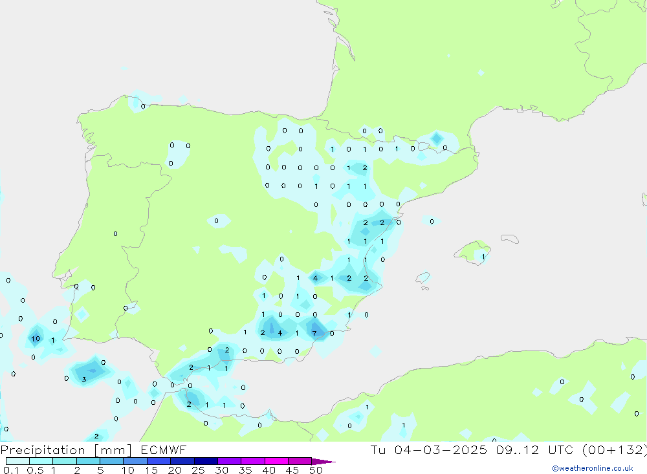Select the 'Precipitation [mm]' title text
The image size is (647, 474).
66,450
